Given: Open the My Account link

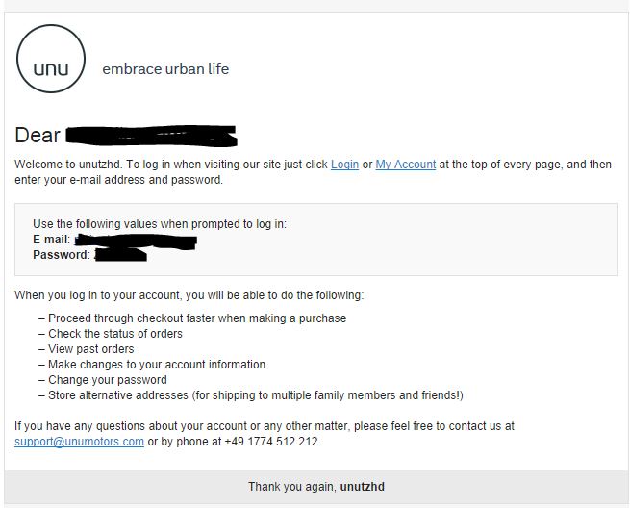Looking at the screenshot, I should [x=405, y=165].
